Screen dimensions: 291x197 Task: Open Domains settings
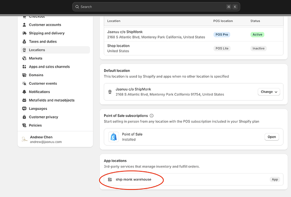(x=55, y=75)
